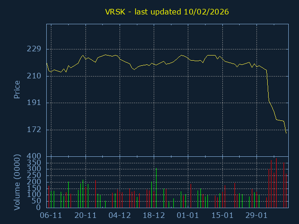Click the 18-12 date marker

[x=154, y=216]
